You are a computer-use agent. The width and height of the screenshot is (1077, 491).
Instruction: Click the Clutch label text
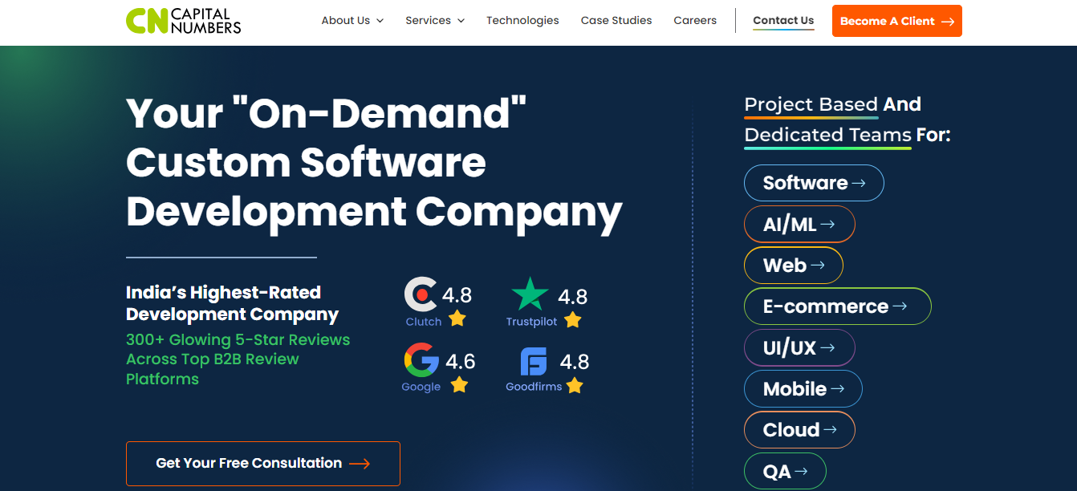tap(424, 322)
